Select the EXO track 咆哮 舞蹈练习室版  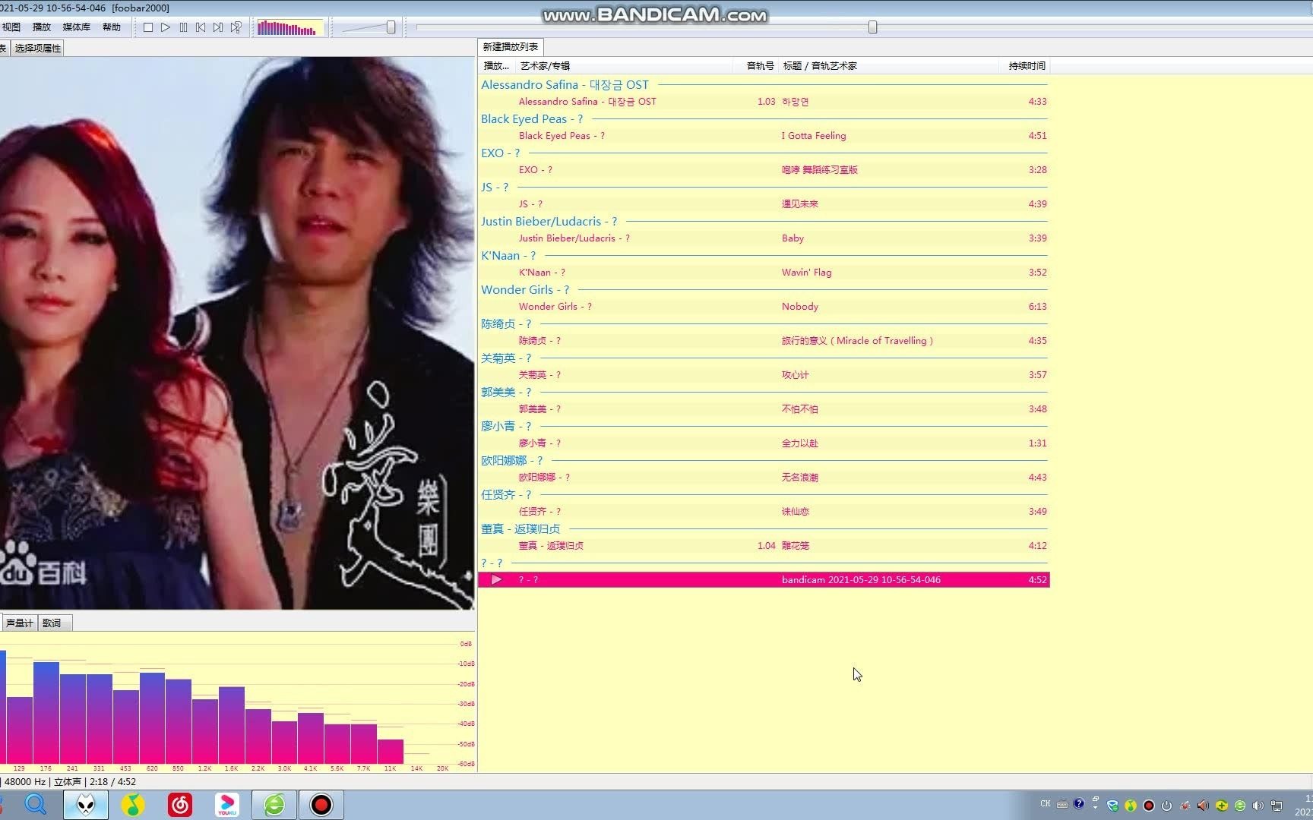pyautogui.click(x=764, y=170)
